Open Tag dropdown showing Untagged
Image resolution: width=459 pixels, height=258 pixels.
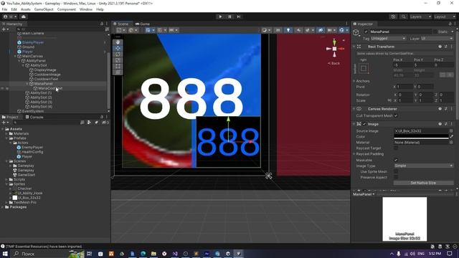coord(388,39)
